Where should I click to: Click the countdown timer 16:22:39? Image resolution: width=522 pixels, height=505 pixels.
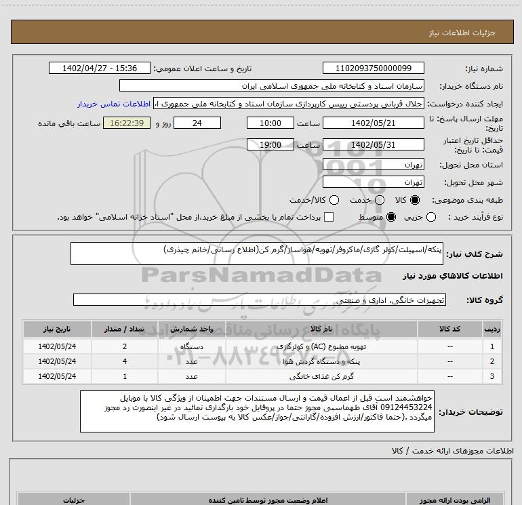coord(127,123)
